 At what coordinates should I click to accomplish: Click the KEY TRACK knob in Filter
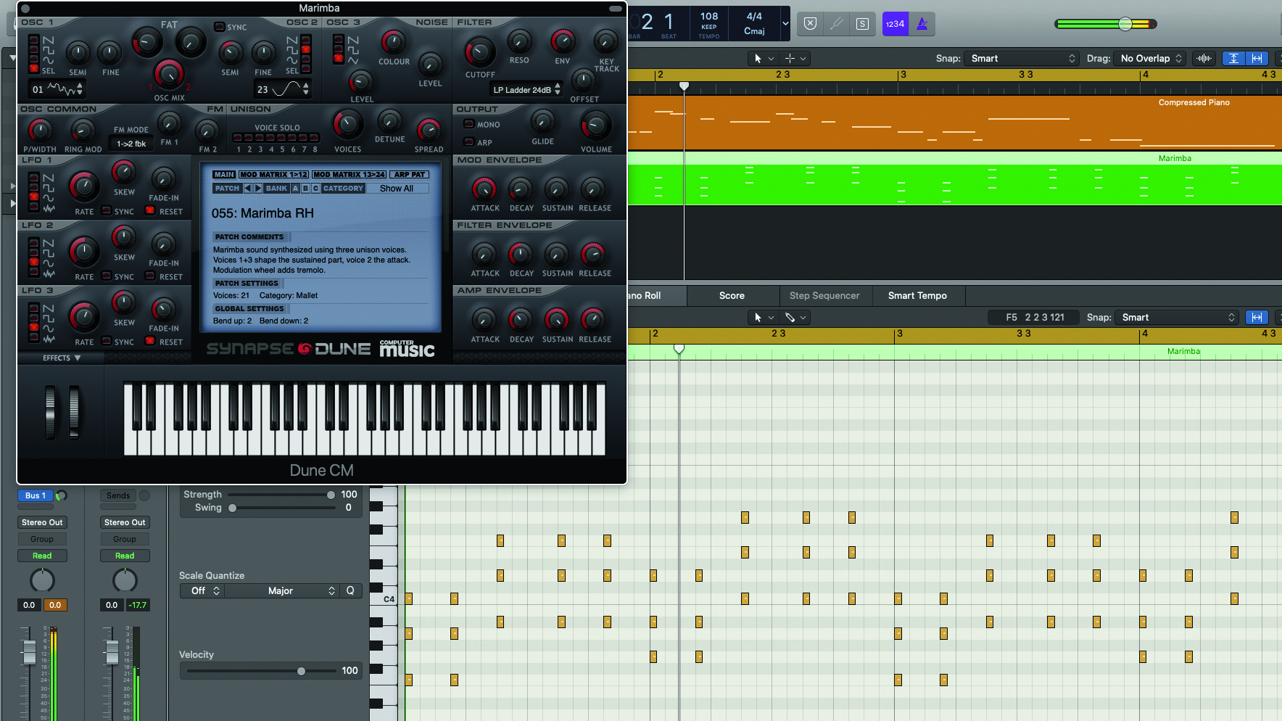605,41
